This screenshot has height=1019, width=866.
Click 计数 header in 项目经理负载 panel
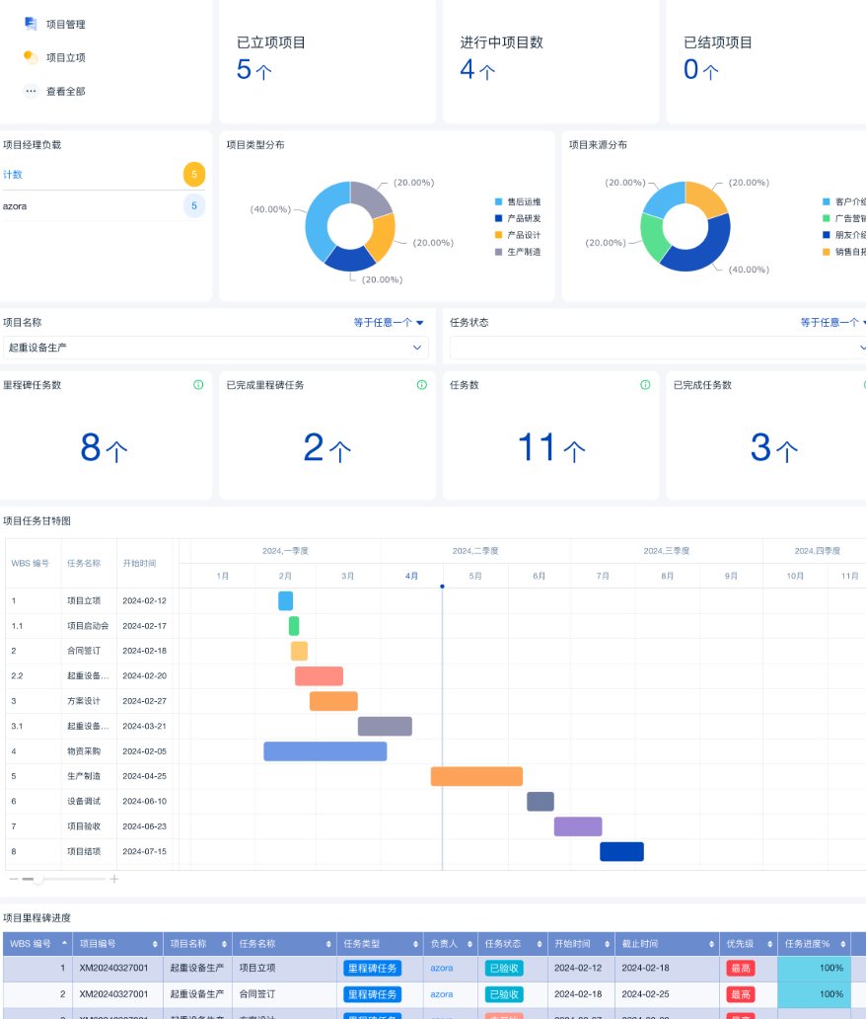pos(13,174)
